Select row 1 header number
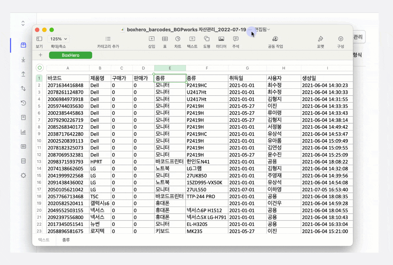Image resolution: width=393 pixels, height=265 pixels. tap(39, 78)
